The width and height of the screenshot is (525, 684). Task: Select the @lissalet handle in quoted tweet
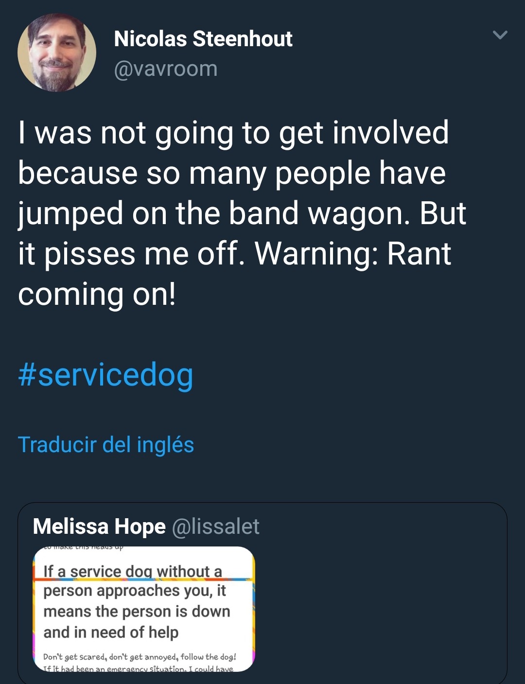[x=216, y=526]
